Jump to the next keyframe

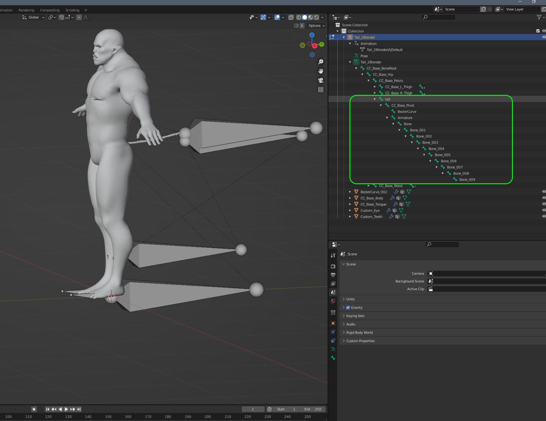coord(73,409)
